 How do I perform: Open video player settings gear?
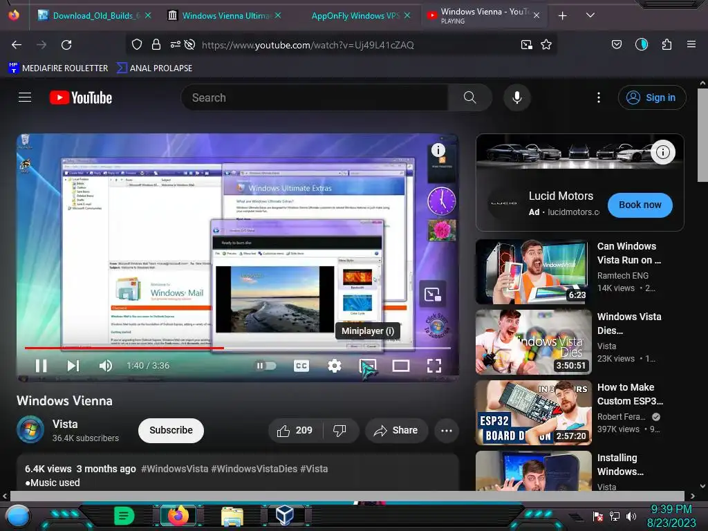click(x=334, y=366)
